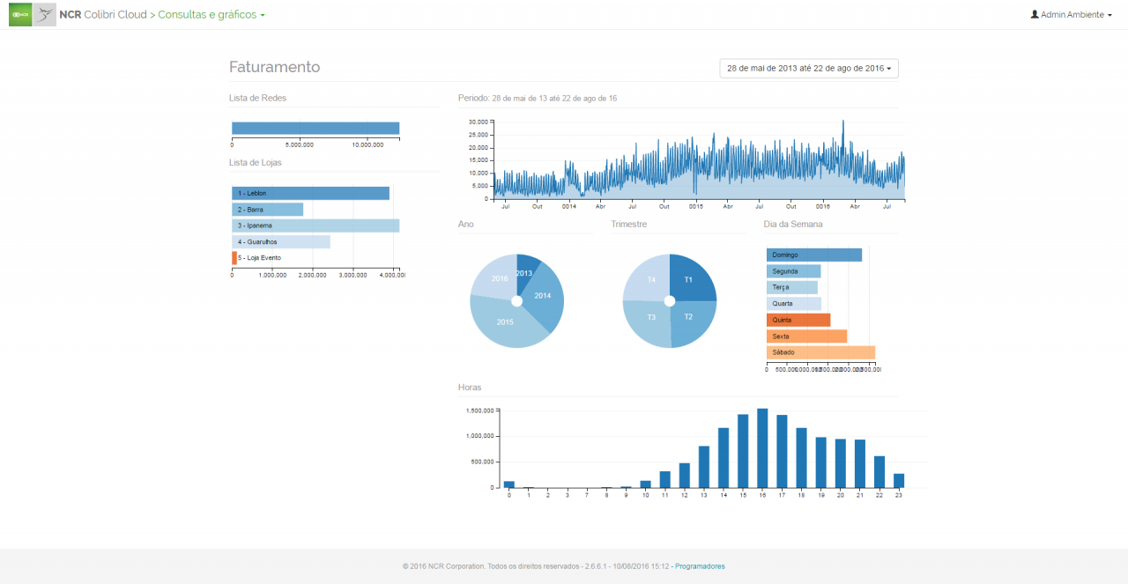Open the Consultas e gráficos menu
The image size is (1128, 584).
pyautogui.click(x=211, y=15)
